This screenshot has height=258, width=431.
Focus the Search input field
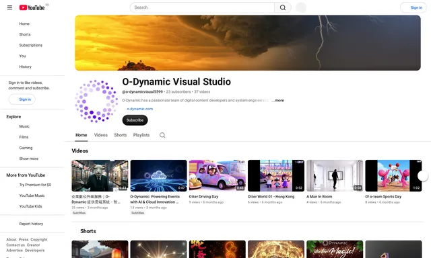(202, 7)
